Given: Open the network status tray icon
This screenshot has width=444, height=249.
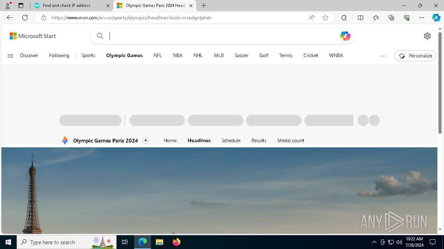Looking at the screenshot, I should click(x=391, y=242).
